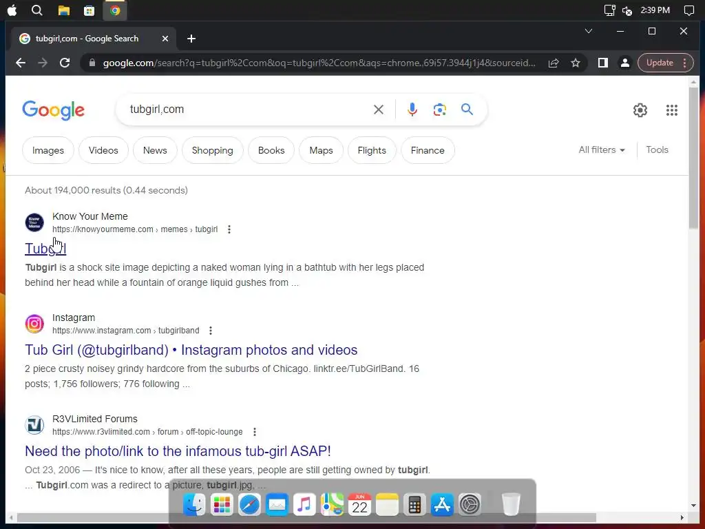Open Calculator from the dock
705x529 pixels.
tap(414, 504)
